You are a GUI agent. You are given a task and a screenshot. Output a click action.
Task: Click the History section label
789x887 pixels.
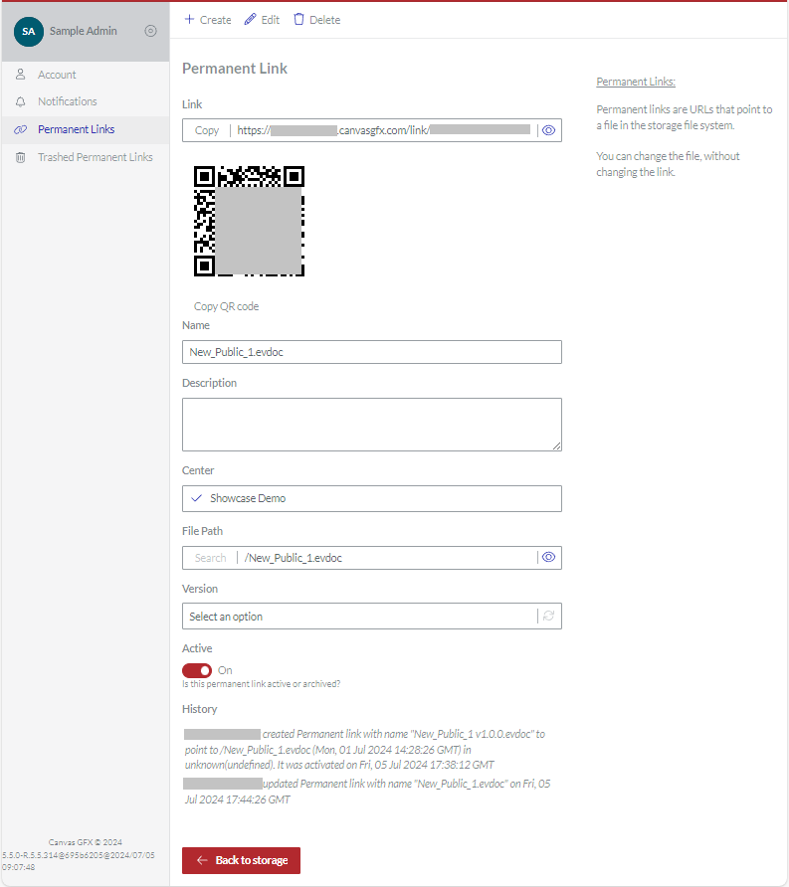[199, 709]
